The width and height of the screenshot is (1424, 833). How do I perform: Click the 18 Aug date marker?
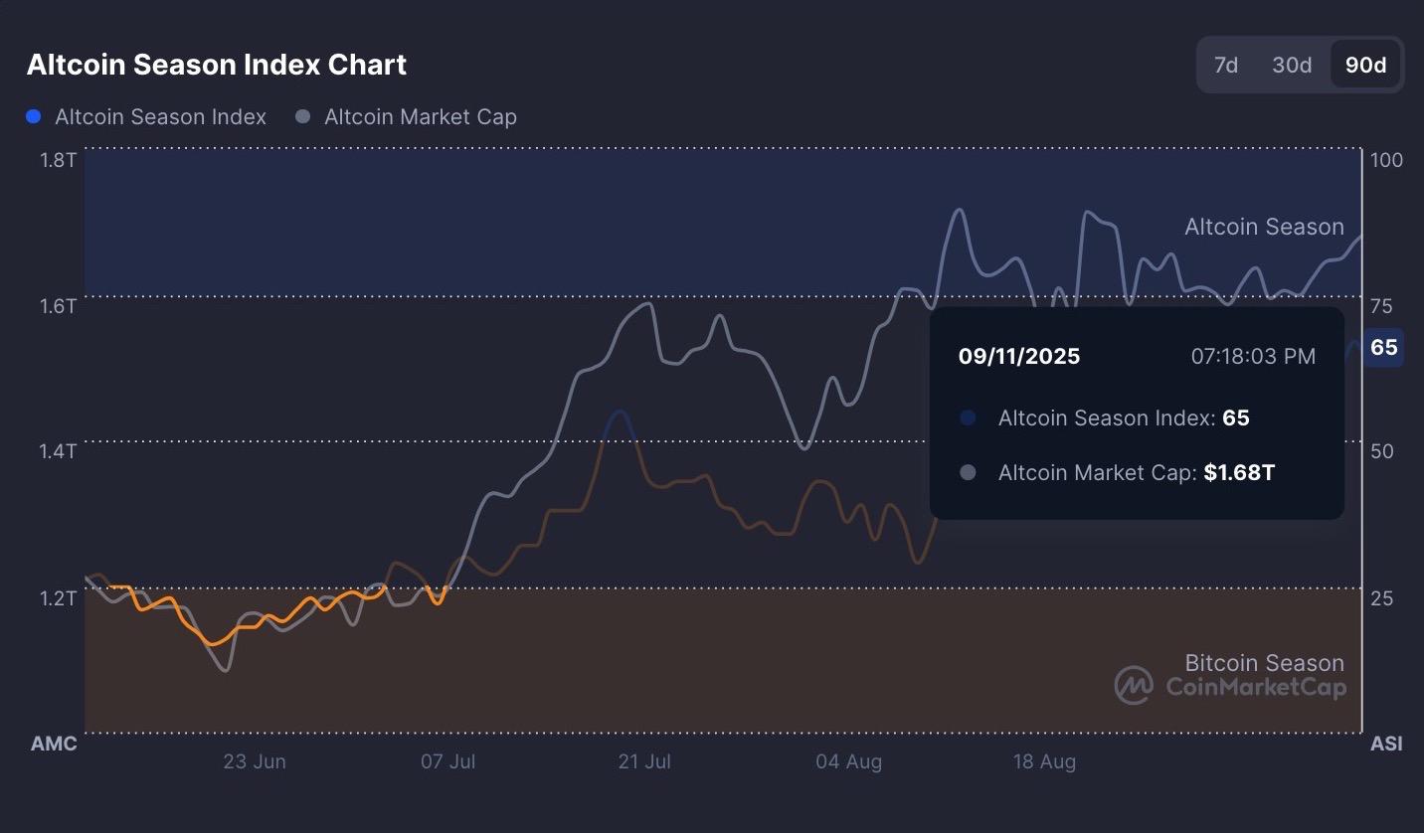point(1044,762)
